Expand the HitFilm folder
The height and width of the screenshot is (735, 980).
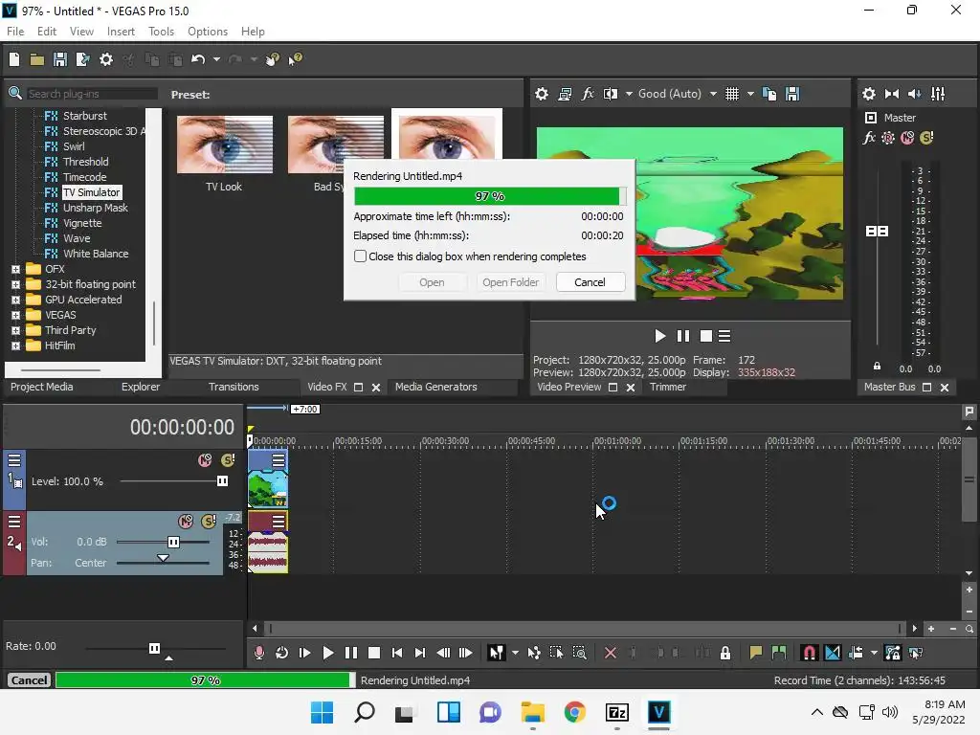15,345
